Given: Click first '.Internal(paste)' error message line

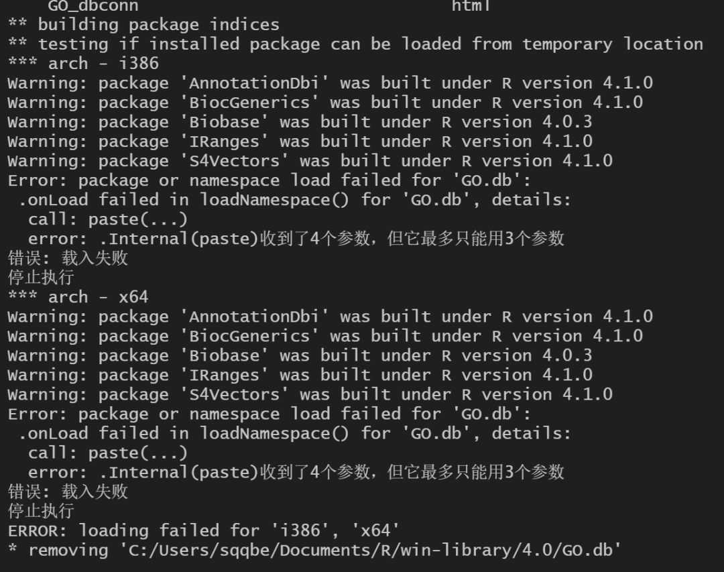Looking at the screenshot, I should [x=296, y=239].
